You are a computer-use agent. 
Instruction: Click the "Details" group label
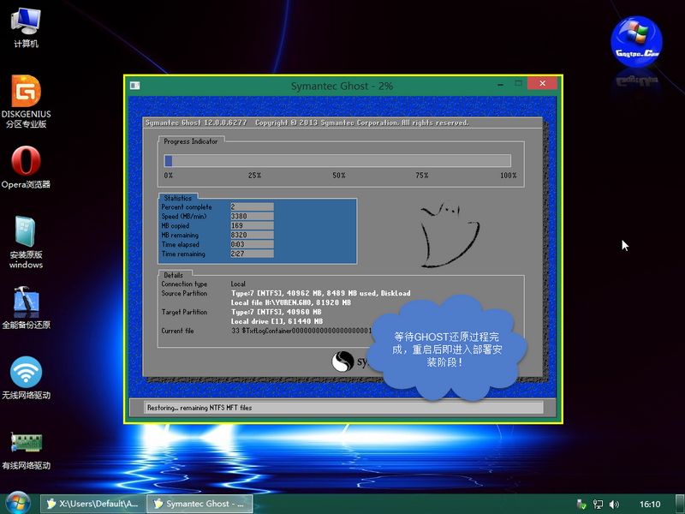click(x=174, y=275)
